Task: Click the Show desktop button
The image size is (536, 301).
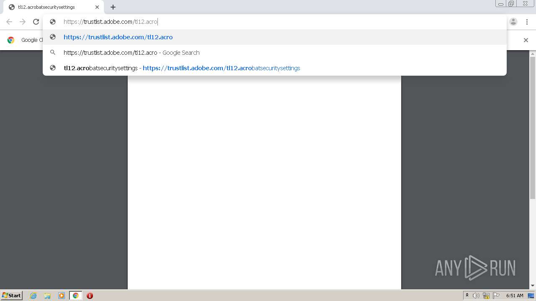Action: (531, 296)
